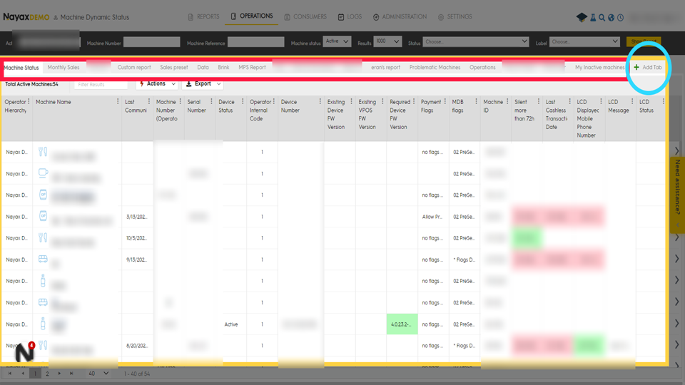Select page 1 in pager
Screen dimensions: 685x385
pos(36,374)
